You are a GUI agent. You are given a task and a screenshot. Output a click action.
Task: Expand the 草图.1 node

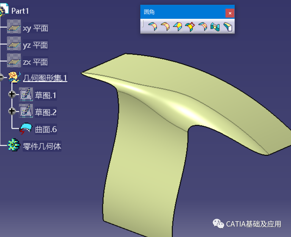coord(12,94)
